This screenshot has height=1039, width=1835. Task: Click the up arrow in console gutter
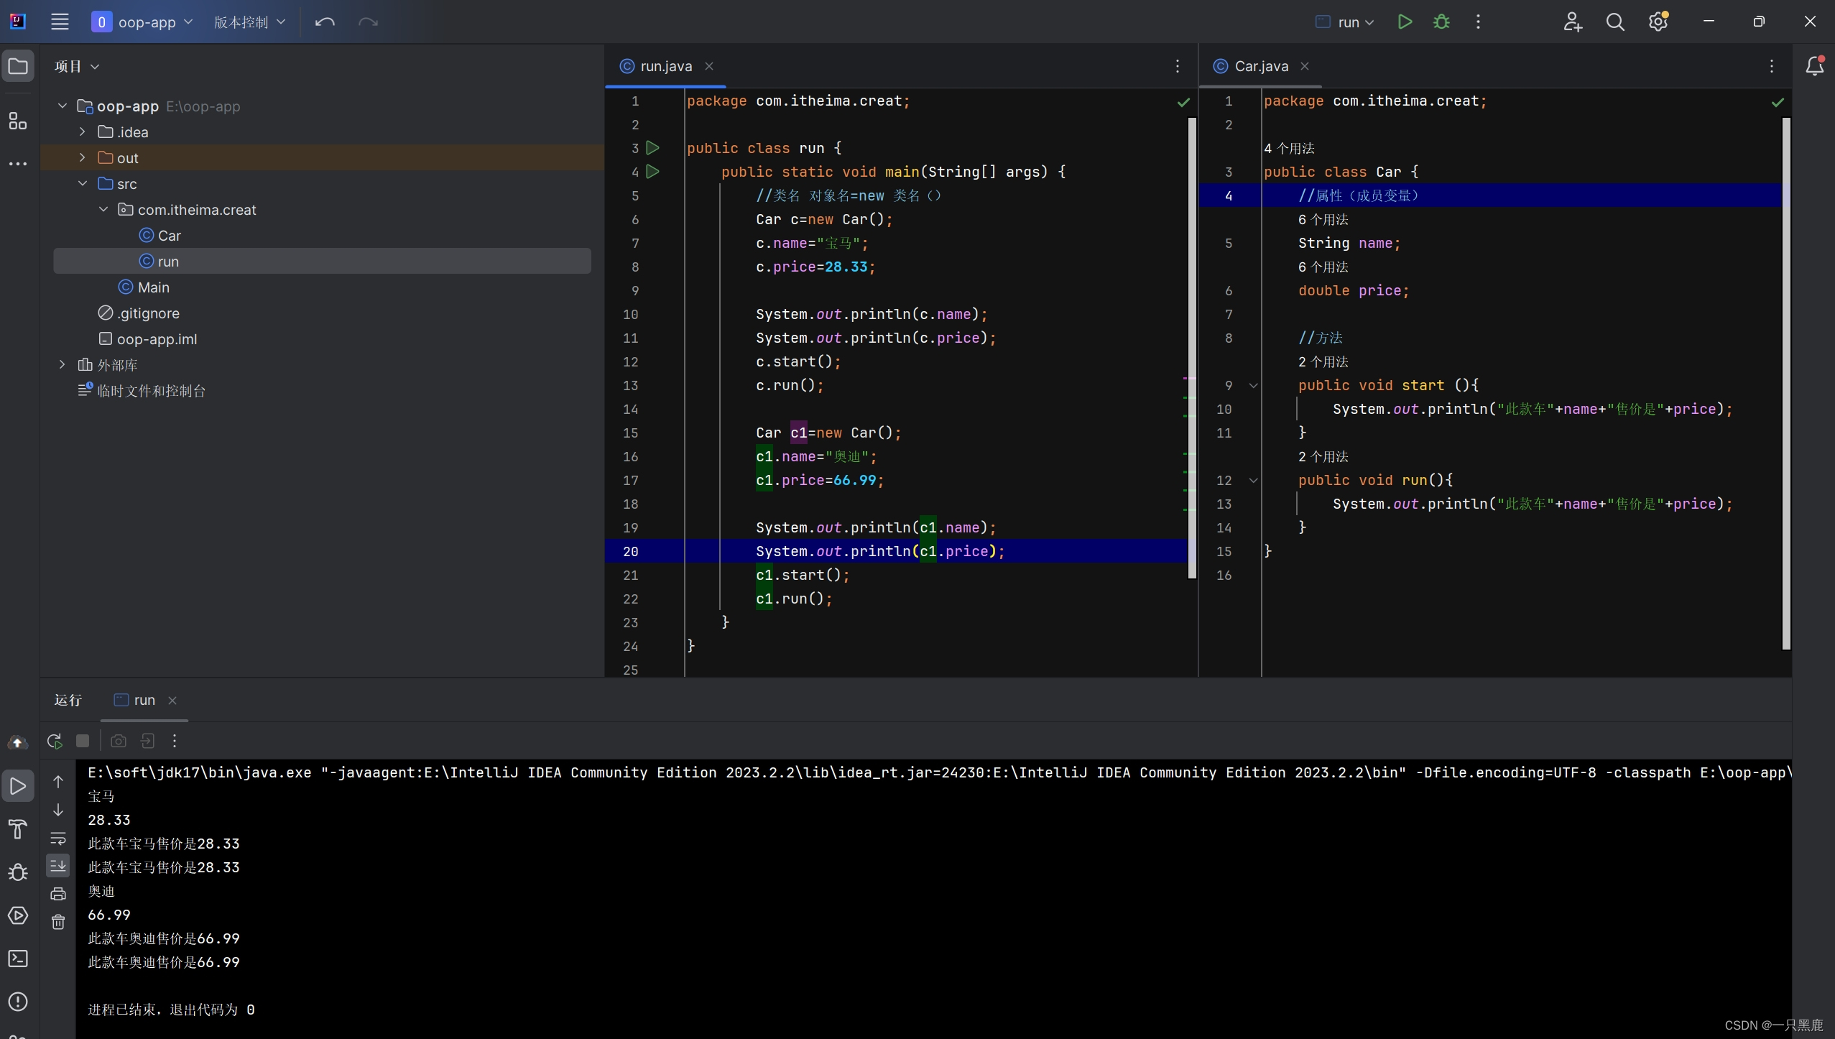coord(58,782)
